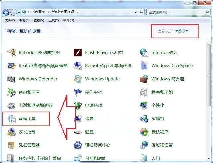The image size is (213, 163).
Task: Click the control panel icon in address bar
Action: tap(24, 12)
